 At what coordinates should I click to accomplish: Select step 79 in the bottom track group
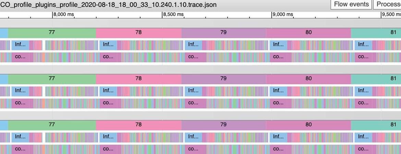pos(224,125)
